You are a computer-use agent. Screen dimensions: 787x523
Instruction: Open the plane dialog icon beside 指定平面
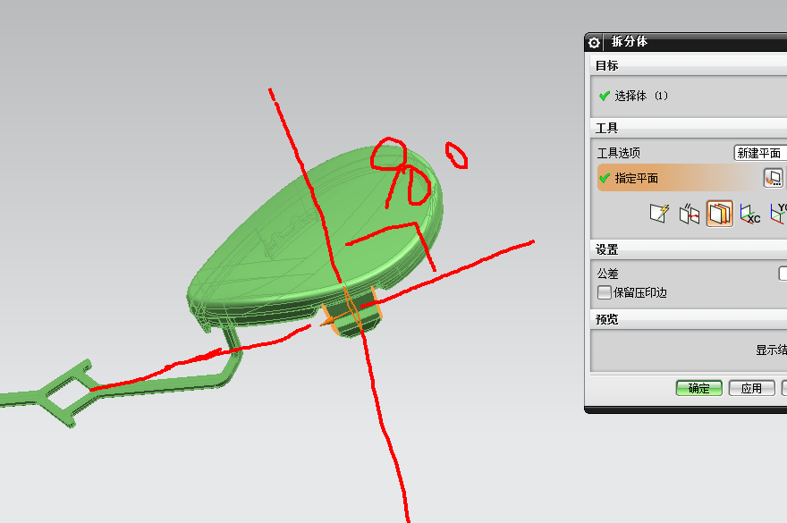click(x=773, y=178)
